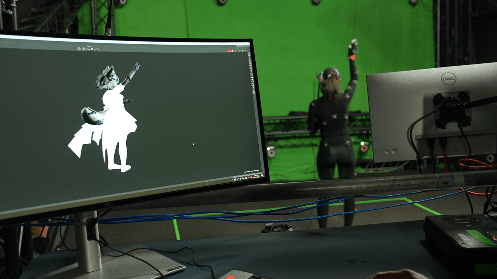Image resolution: width=497 pixels, height=279 pixels.
Task: Select the camera tool in the right vertical toolbar
Action: (x=250, y=68)
